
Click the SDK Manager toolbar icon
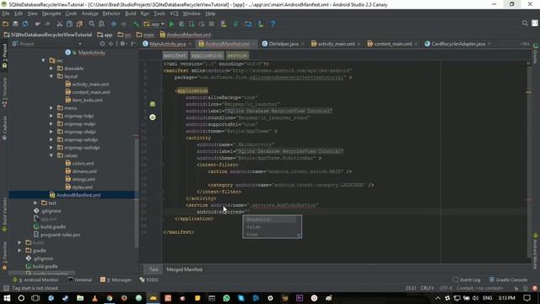pos(261,24)
